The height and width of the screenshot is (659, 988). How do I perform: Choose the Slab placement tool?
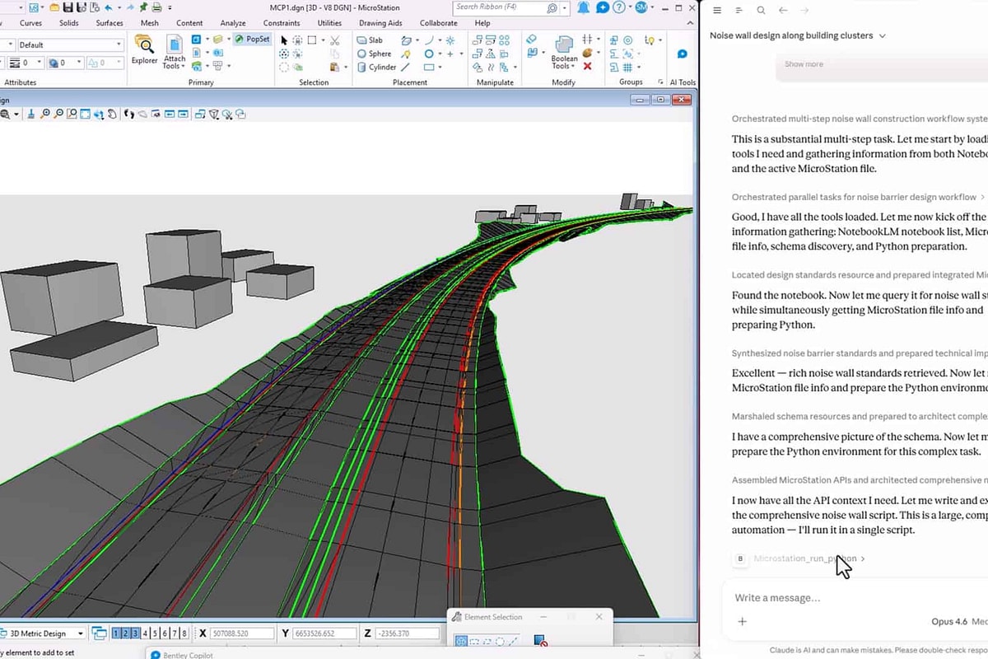[x=370, y=40]
